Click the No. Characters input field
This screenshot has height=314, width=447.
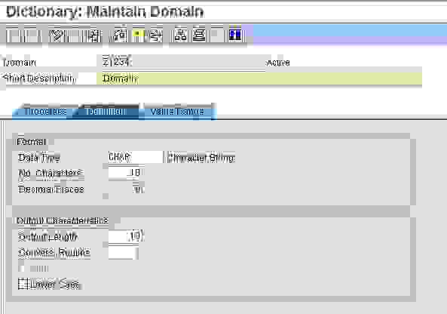point(126,173)
